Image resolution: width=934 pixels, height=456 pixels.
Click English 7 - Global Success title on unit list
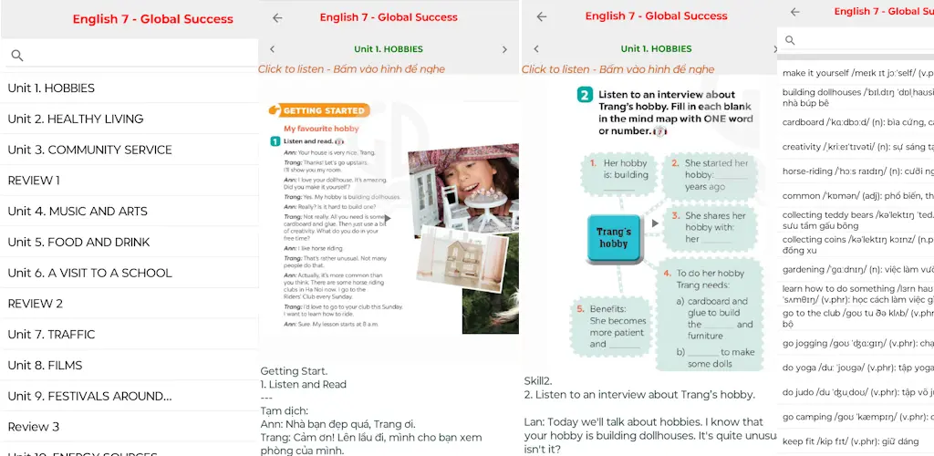click(x=153, y=19)
